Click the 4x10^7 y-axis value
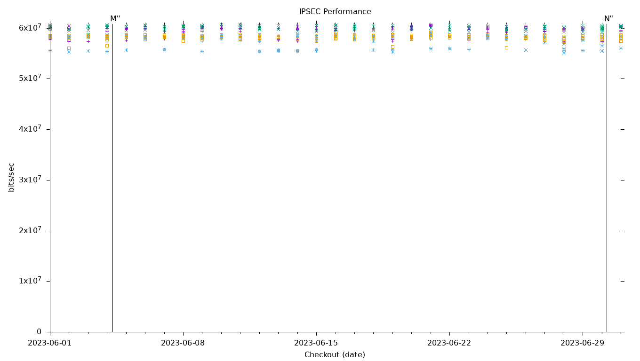Image resolution: width=640 pixels, height=361 pixels. click(x=30, y=128)
